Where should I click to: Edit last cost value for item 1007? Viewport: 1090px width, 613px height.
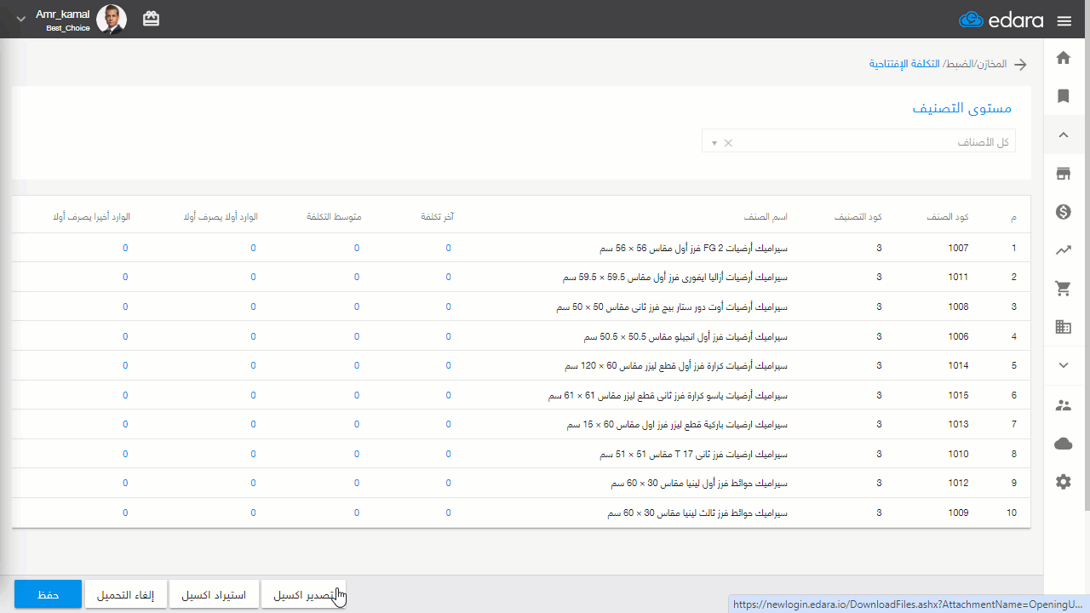click(x=449, y=249)
